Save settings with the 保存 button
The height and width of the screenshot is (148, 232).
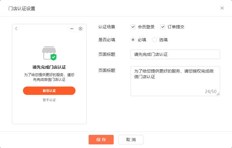101,140
